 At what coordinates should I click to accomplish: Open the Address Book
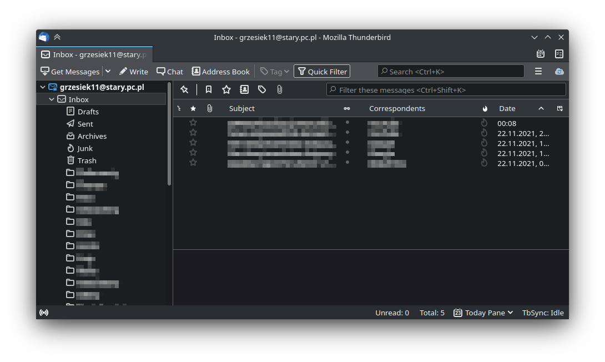pyautogui.click(x=220, y=72)
